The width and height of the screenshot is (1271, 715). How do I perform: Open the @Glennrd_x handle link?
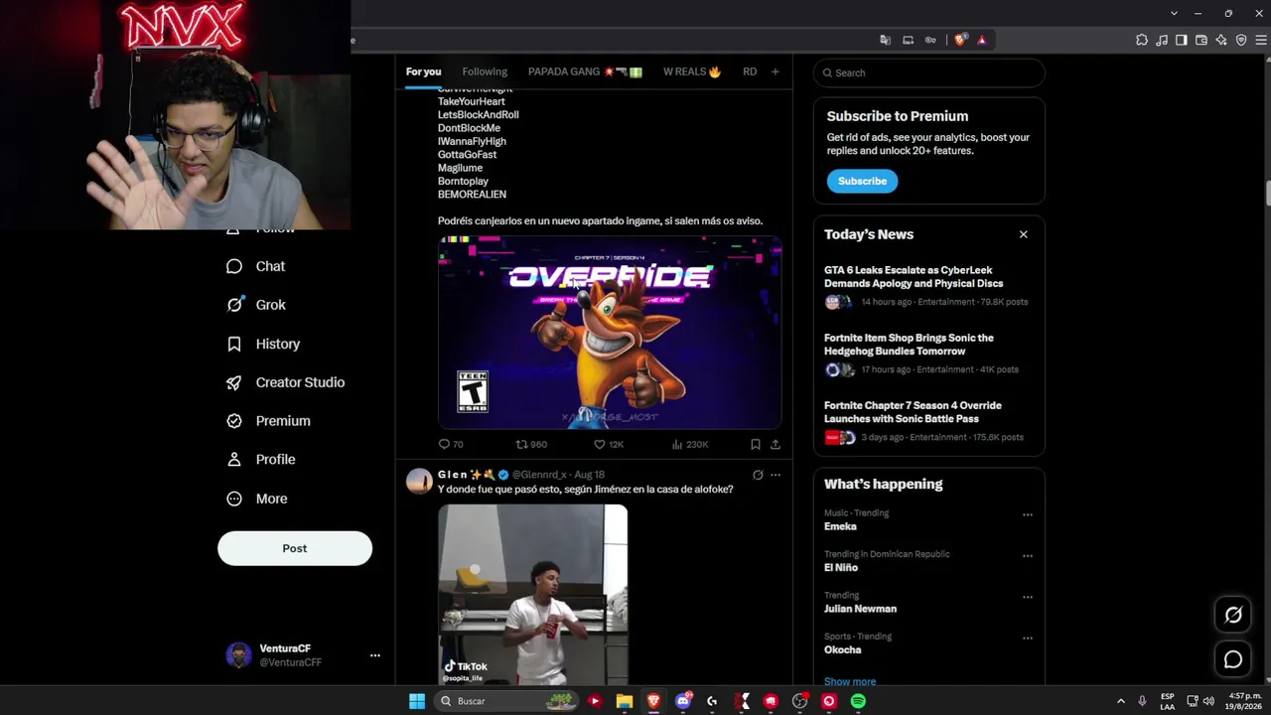click(539, 475)
